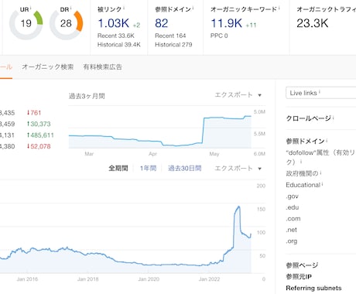The image size is (356, 294).
Task: Click the sidebar 参照ドメイン heading
Action: click(306, 141)
